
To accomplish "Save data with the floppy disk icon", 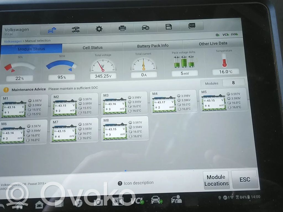I will coord(169,27).
